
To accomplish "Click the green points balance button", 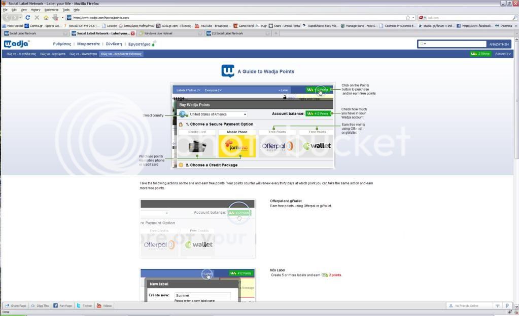I will 480,54.
